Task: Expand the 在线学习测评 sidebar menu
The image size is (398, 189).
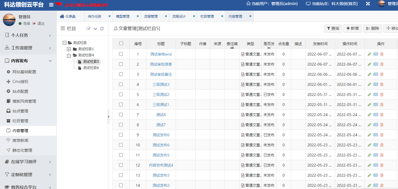Action: pyautogui.click(x=28, y=162)
